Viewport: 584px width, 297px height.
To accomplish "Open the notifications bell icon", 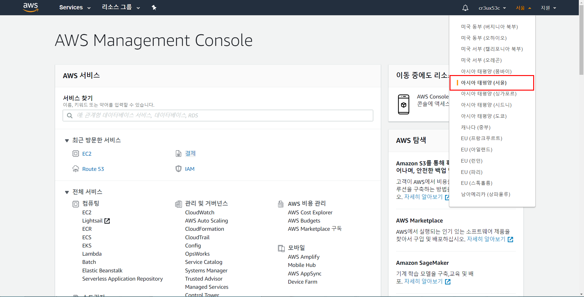I will 465,8.
